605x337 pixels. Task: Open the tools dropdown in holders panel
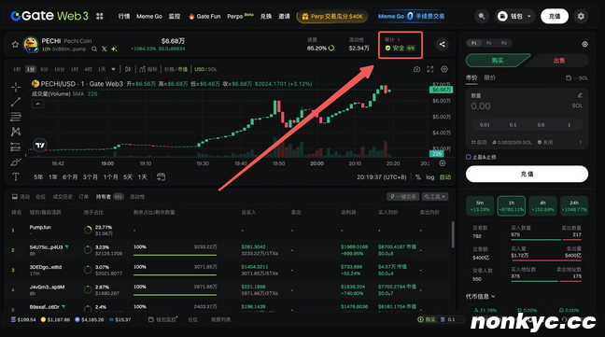coord(435,197)
